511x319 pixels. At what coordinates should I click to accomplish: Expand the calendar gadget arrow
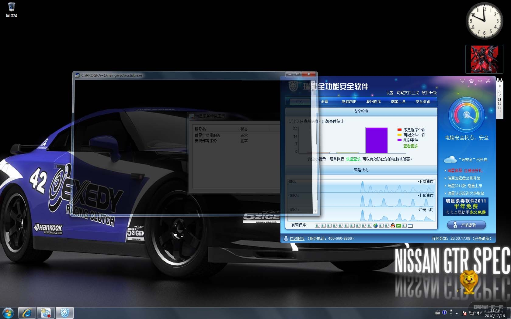[500, 86]
